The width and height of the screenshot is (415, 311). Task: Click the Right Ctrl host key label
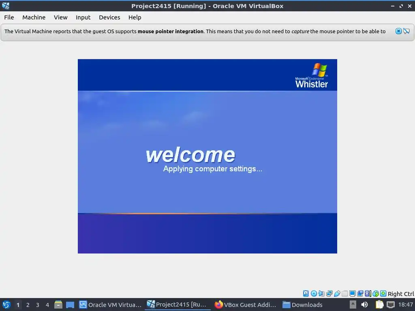click(x=401, y=294)
